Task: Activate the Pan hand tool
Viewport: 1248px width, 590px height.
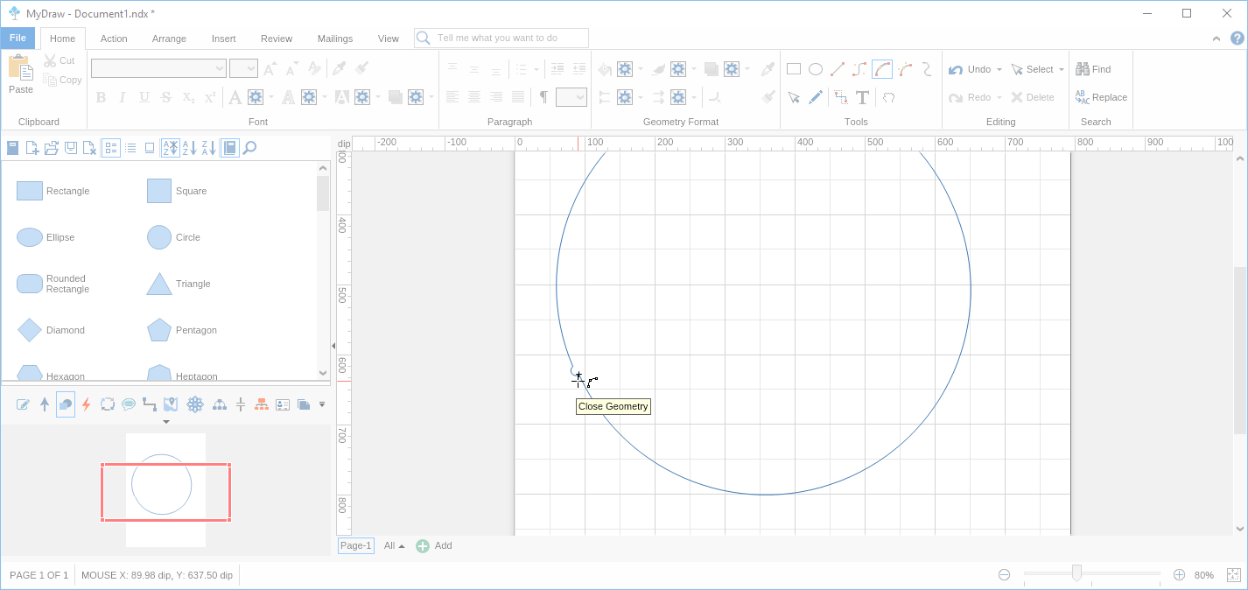Action: point(888,97)
